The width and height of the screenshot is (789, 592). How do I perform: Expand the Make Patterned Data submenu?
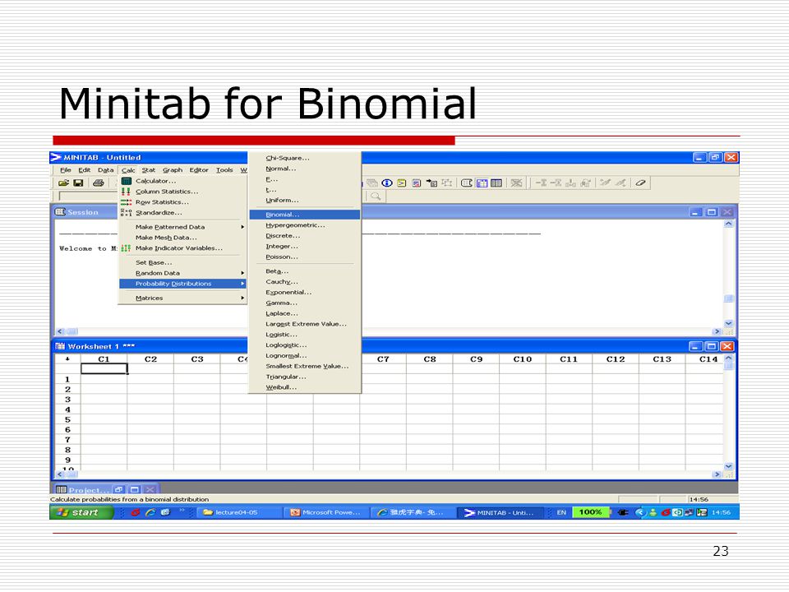click(183, 227)
